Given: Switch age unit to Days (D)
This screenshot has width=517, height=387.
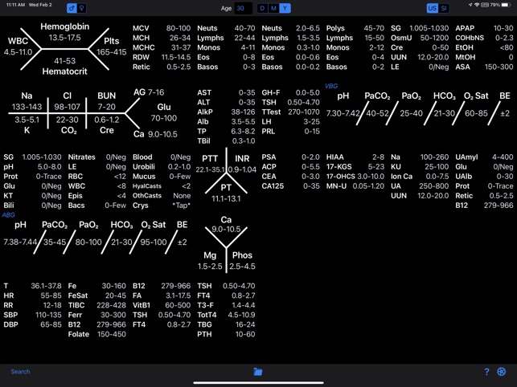Looking at the screenshot, I should pos(262,8).
